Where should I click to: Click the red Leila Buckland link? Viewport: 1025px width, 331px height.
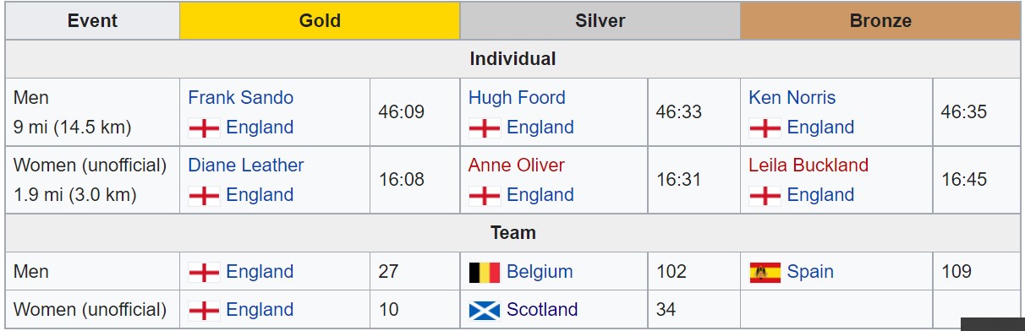808,165
